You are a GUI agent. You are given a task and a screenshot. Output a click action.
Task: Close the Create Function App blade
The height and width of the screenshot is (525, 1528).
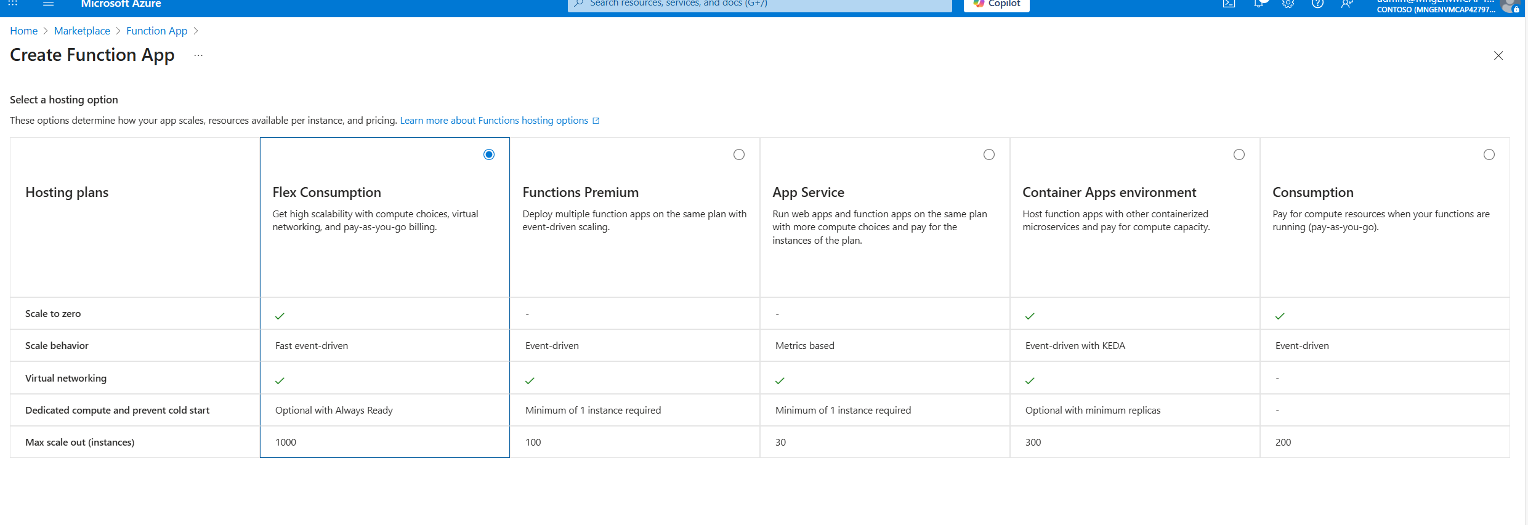coord(1498,55)
